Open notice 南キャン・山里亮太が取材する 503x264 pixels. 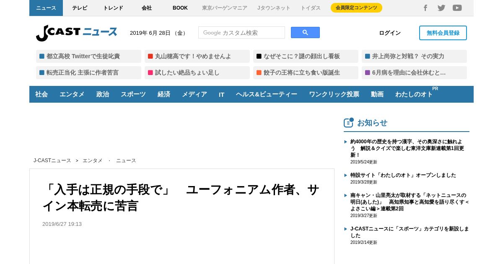coord(410,202)
